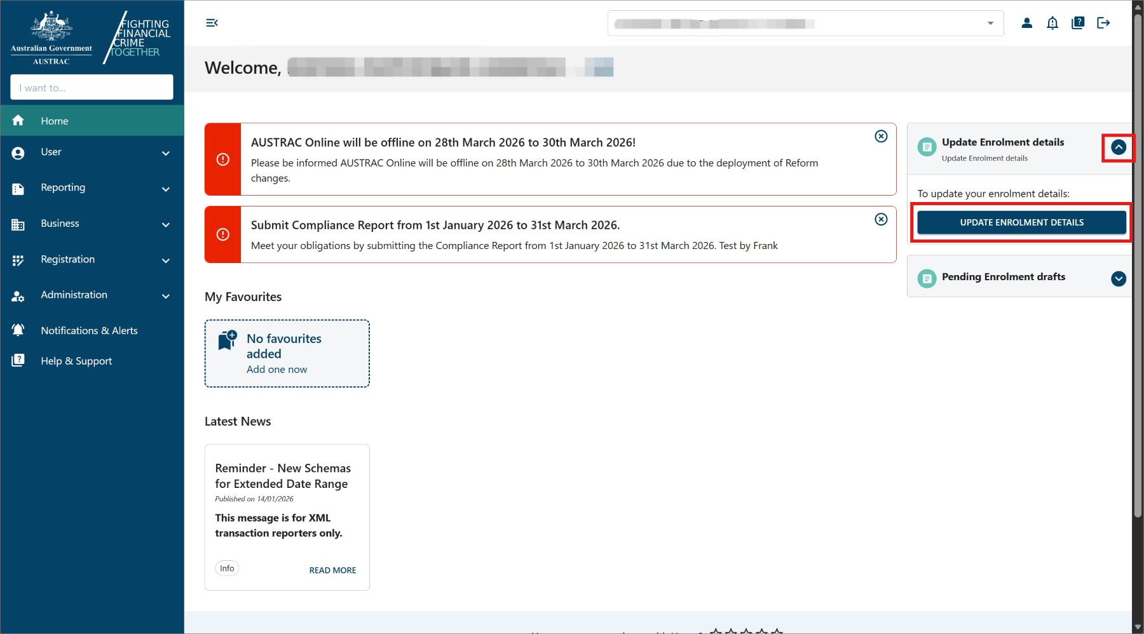The width and height of the screenshot is (1144, 634).
Task: Click the 'Add one now' favourites link
Action: [x=276, y=369]
